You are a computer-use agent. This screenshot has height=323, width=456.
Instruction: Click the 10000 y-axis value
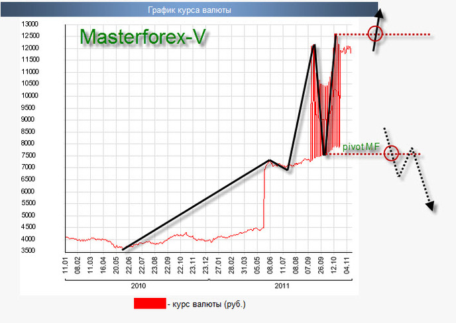tap(30, 95)
